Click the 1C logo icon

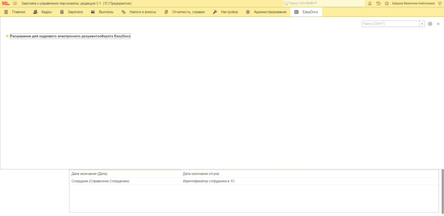[5, 3]
